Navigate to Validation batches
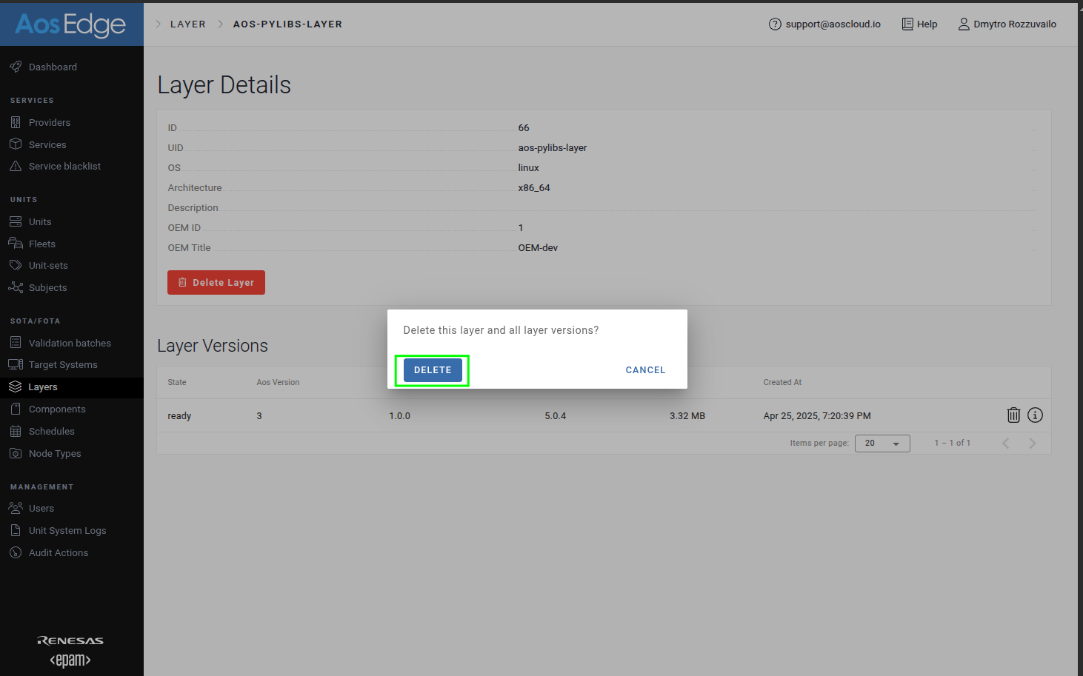Viewport: 1083px width, 676px height. [68, 342]
